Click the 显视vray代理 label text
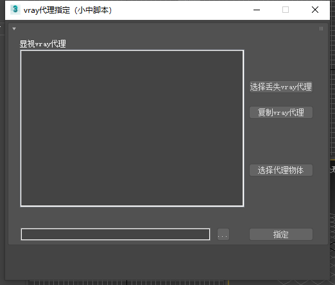Image resolution: width=335 pixels, height=285 pixels. point(43,44)
